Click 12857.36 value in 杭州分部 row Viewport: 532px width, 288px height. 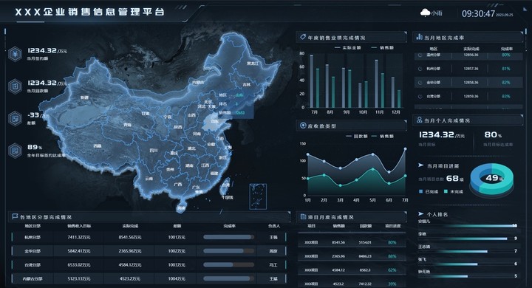471,69
